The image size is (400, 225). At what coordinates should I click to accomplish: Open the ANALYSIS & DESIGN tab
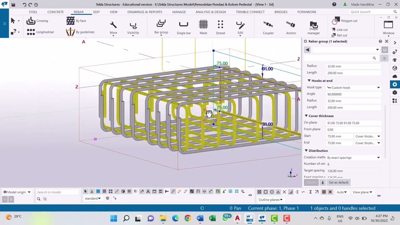(x=211, y=12)
